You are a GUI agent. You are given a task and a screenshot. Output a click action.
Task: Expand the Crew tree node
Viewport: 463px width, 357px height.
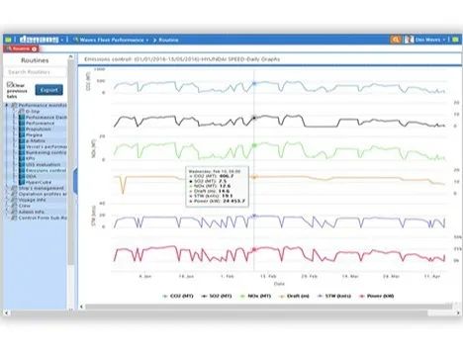pyautogui.click(x=7, y=206)
